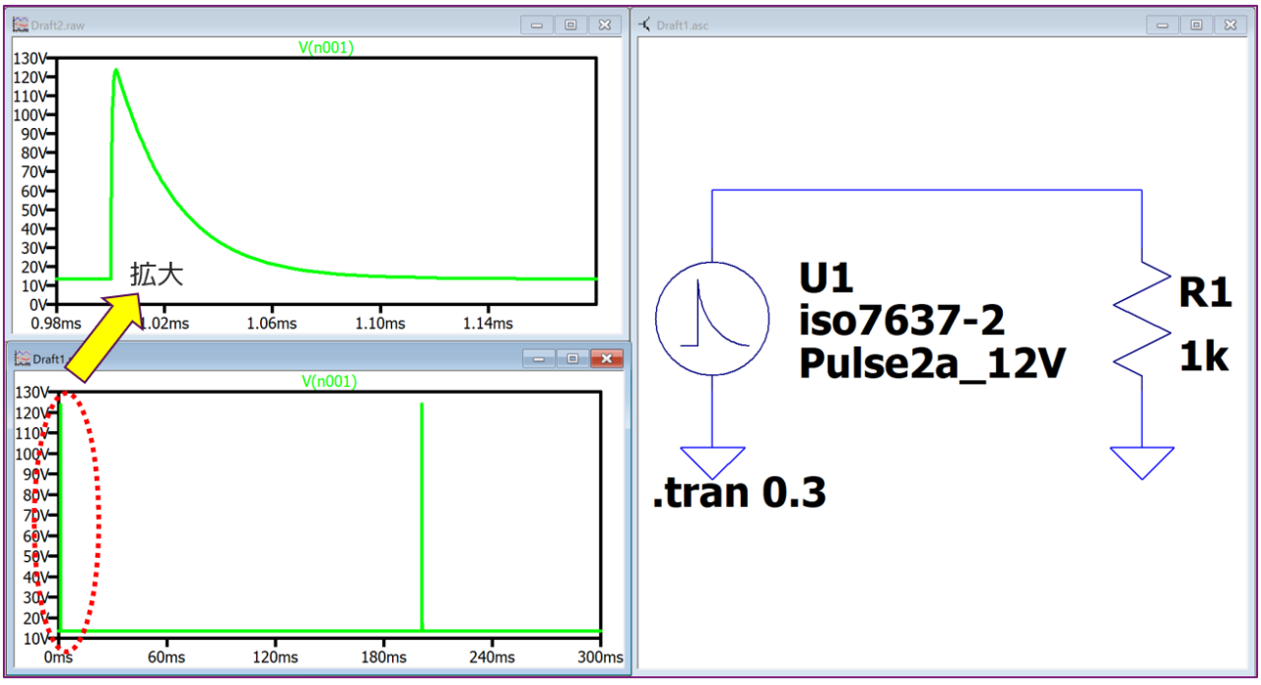Screen dimensions: 1261x685
Task: Click the V(n001) trace label in lower plot
Action: tap(328, 382)
